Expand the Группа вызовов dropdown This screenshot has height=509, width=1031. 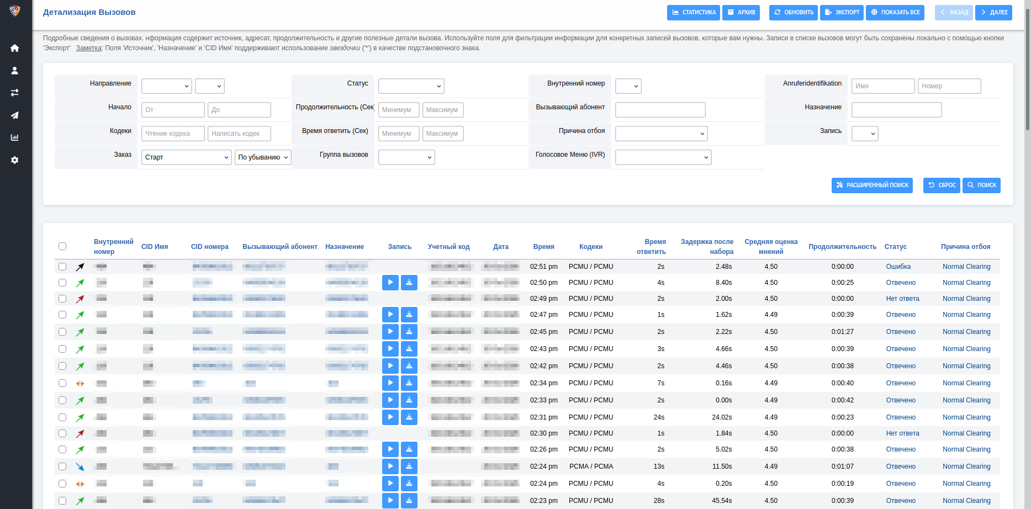406,157
